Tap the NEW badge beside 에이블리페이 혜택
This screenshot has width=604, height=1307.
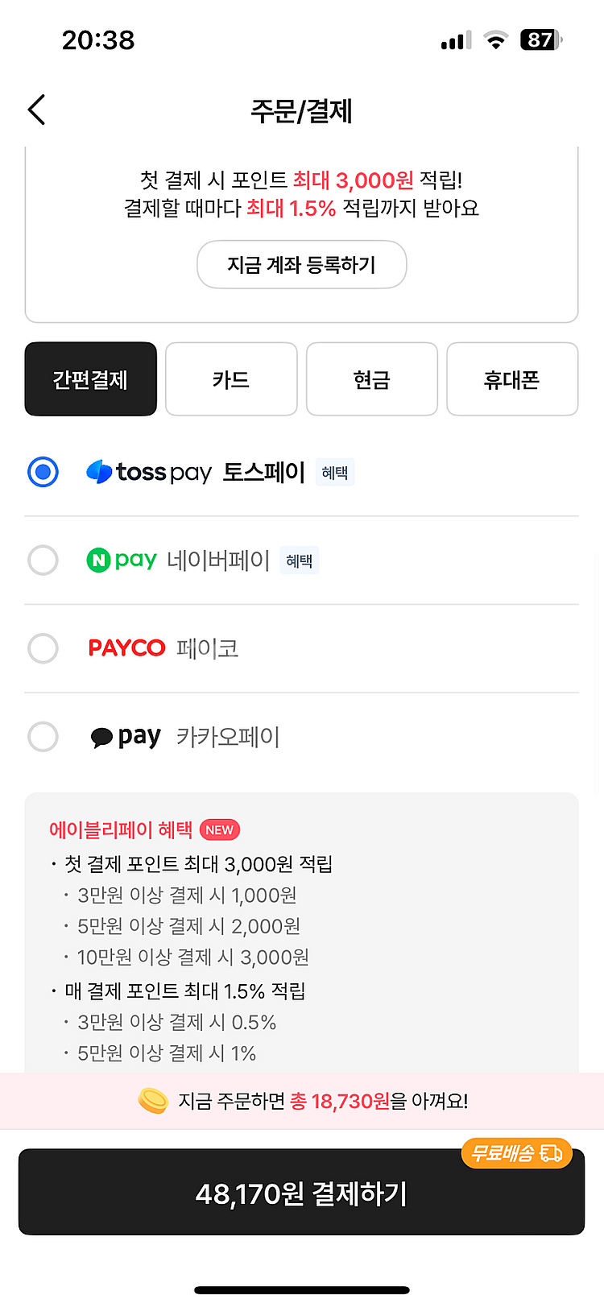219,830
